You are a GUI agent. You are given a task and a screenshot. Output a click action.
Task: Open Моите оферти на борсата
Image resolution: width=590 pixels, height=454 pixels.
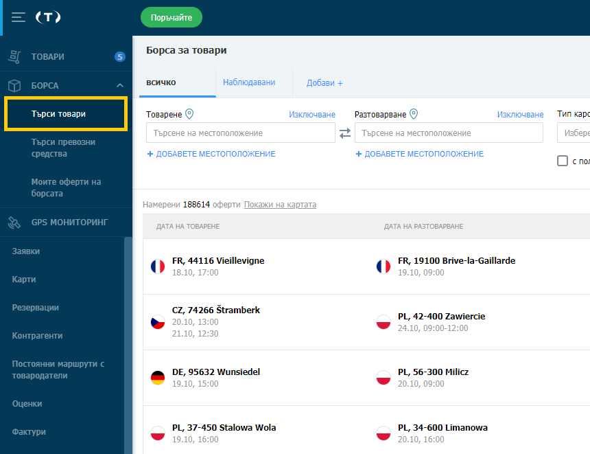coord(67,188)
